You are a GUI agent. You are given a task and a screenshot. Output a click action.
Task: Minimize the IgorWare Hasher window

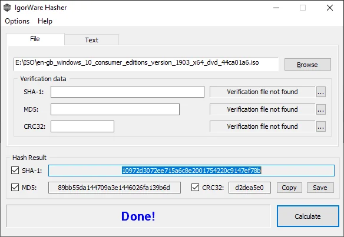(276, 8)
